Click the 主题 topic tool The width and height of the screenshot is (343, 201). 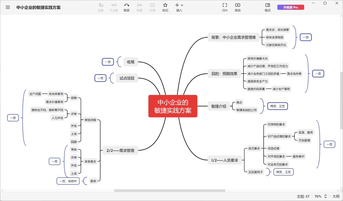pyautogui.click(x=101, y=8)
